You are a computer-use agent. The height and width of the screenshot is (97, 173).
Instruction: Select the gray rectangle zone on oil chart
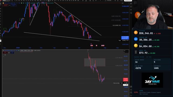coord(95,62)
